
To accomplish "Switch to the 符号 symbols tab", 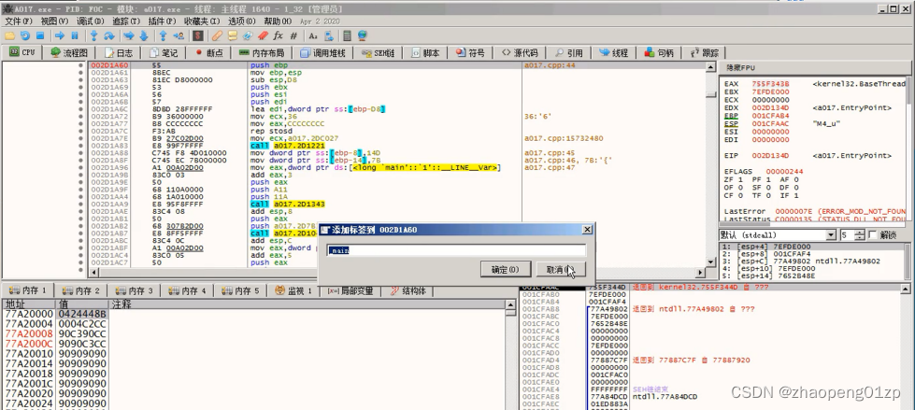I will point(470,52).
